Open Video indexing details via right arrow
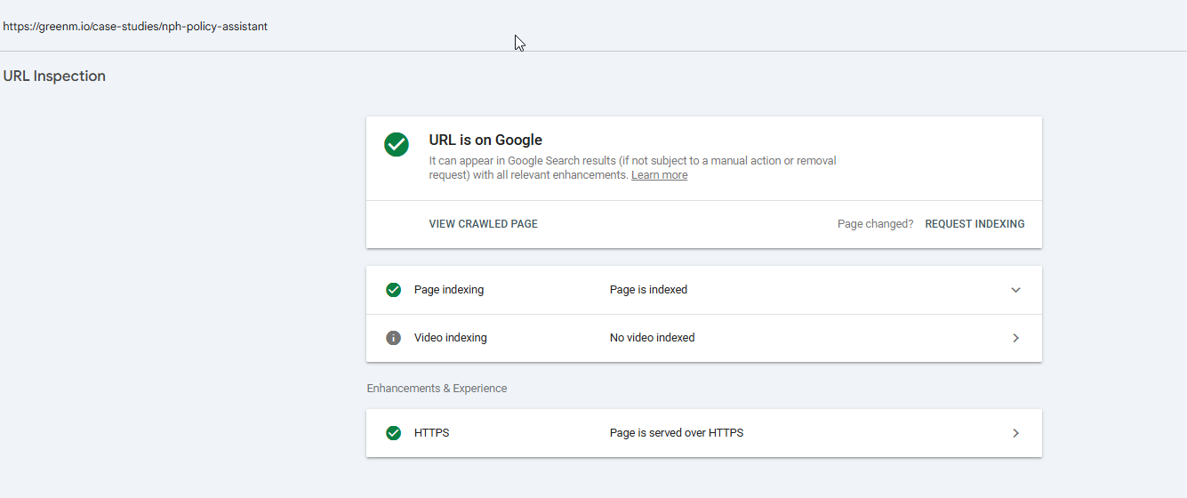 click(1015, 338)
